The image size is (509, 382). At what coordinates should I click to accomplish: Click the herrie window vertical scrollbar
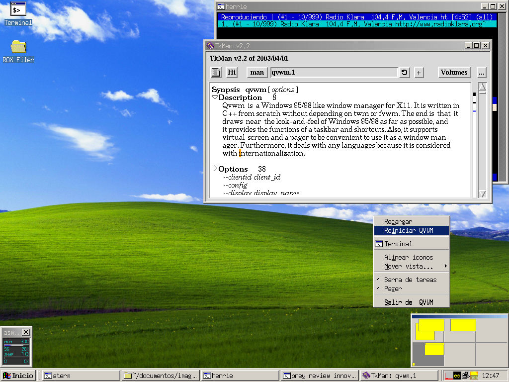[502, 97]
